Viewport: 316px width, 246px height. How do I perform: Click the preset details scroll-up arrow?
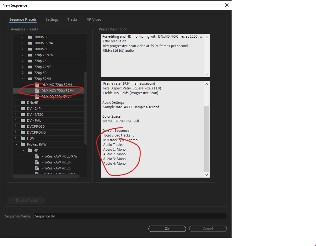click(x=206, y=84)
